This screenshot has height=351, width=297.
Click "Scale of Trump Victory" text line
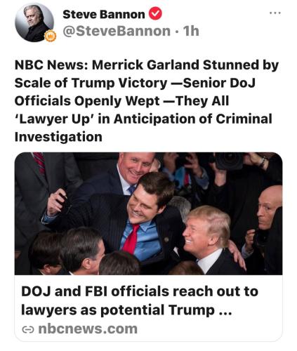tap(91, 83)
